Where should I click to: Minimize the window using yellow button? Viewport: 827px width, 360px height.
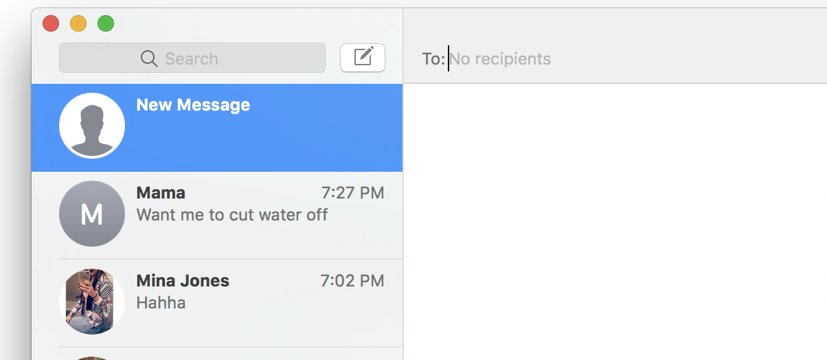[78, 24]
